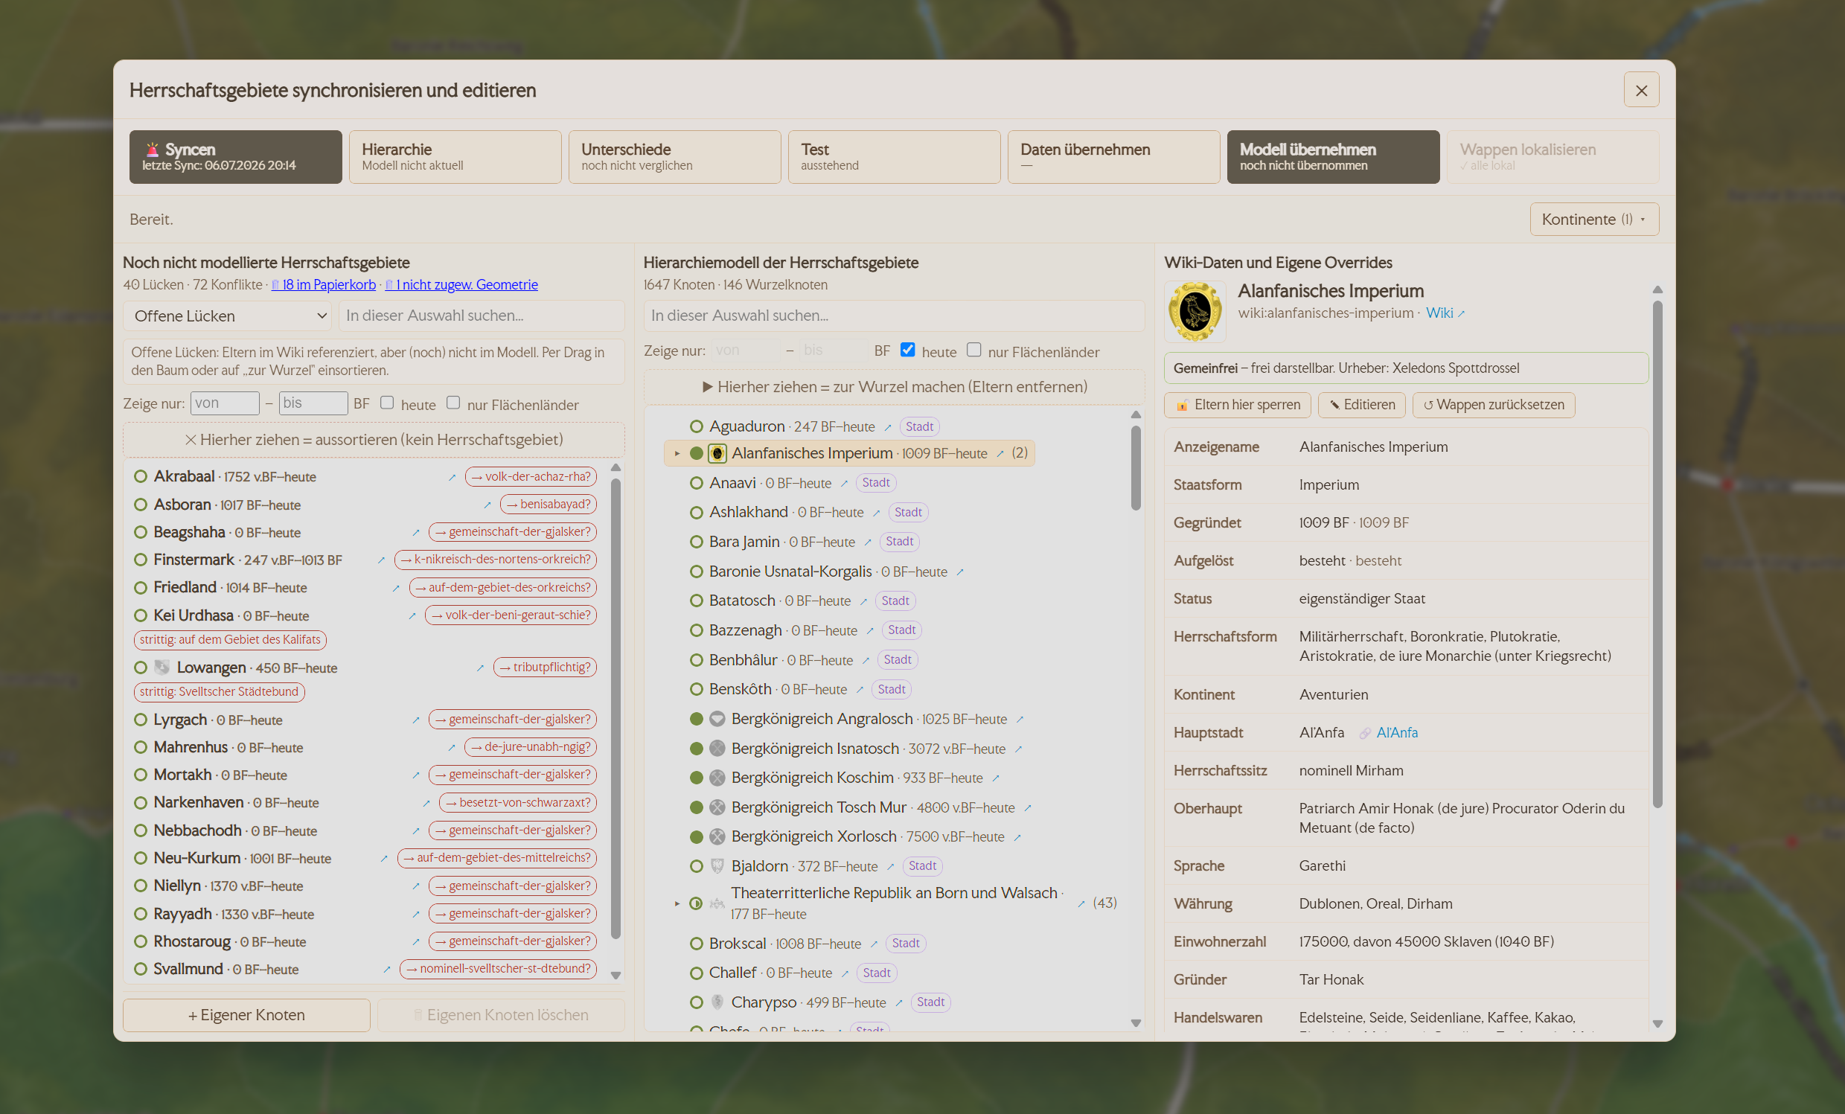This screenshot has width=1845, height=1114.
Task: Switch to the Hierarchie step
Action: coord(455,157)
